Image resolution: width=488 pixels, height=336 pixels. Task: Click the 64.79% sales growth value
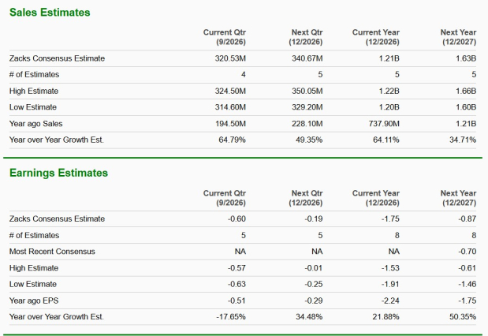click(232, 140)
